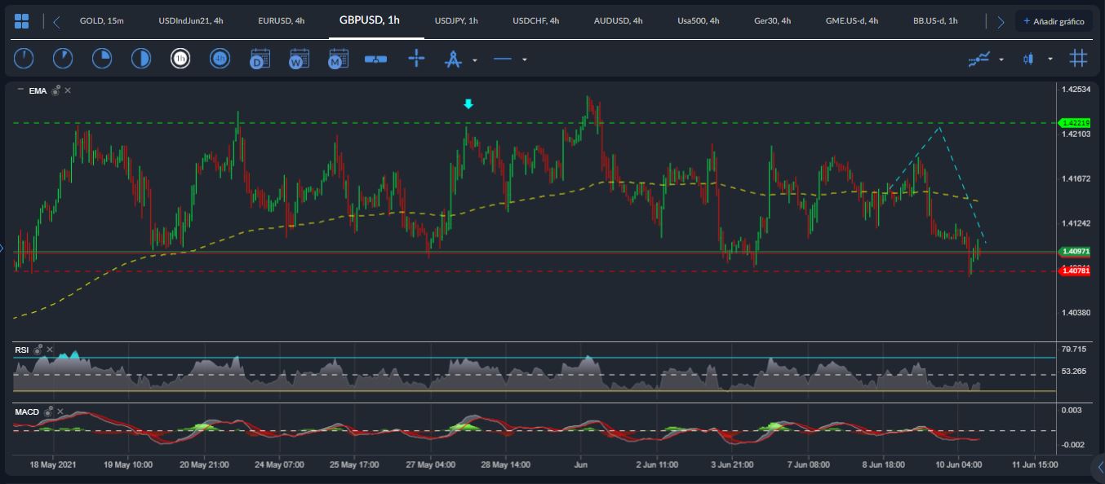
Task: Close the MACD indicator panel
Action: tap(60, 411)
